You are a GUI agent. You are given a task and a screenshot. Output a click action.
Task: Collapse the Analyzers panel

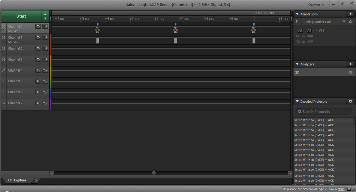pyautogui.click(x=297, y=64)
